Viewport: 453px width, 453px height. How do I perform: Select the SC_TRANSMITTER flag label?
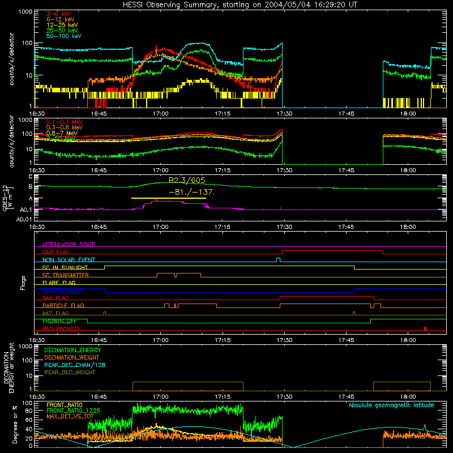pyautogui.click(x=66, y=275)
